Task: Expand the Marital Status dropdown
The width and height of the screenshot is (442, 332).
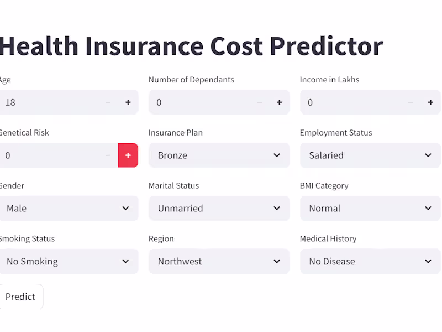Action: click(x=219, y=209)
